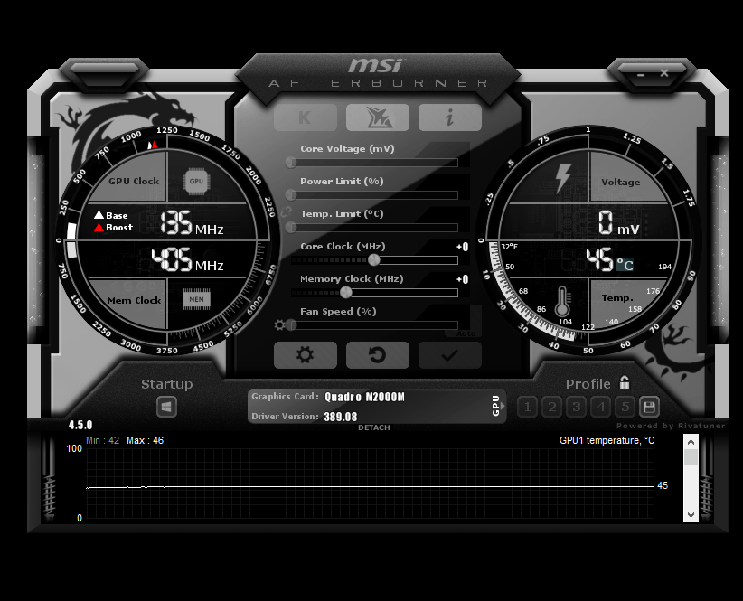Image resolution: width=743 pixels, height=601 pixels.
Task: Toggle the profile lock icon
Action: 625,382
